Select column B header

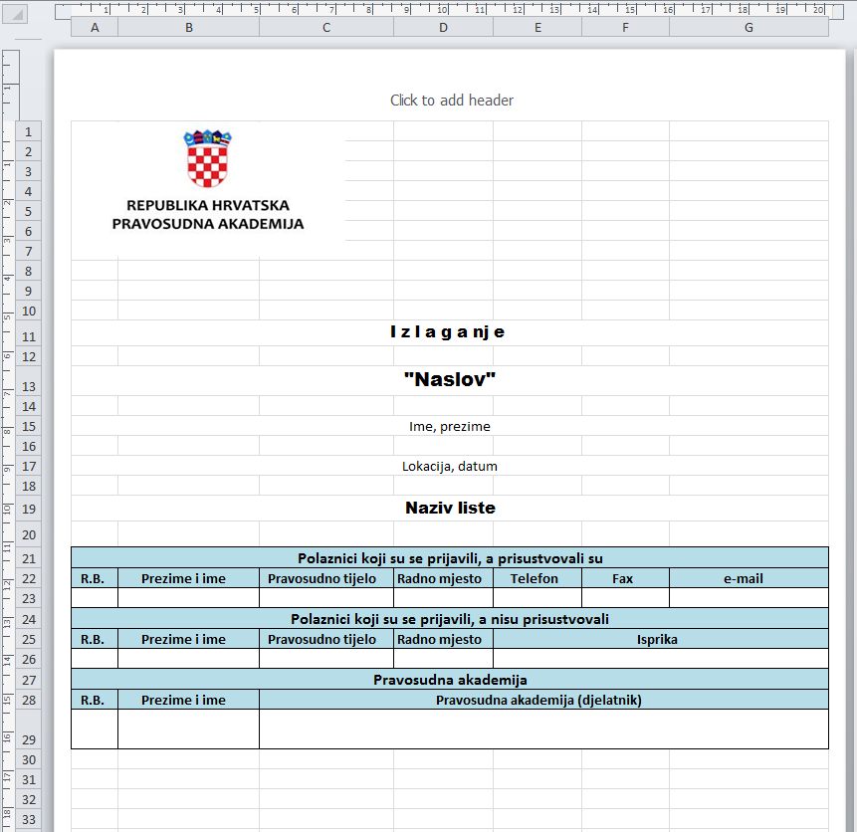(188, 27)
